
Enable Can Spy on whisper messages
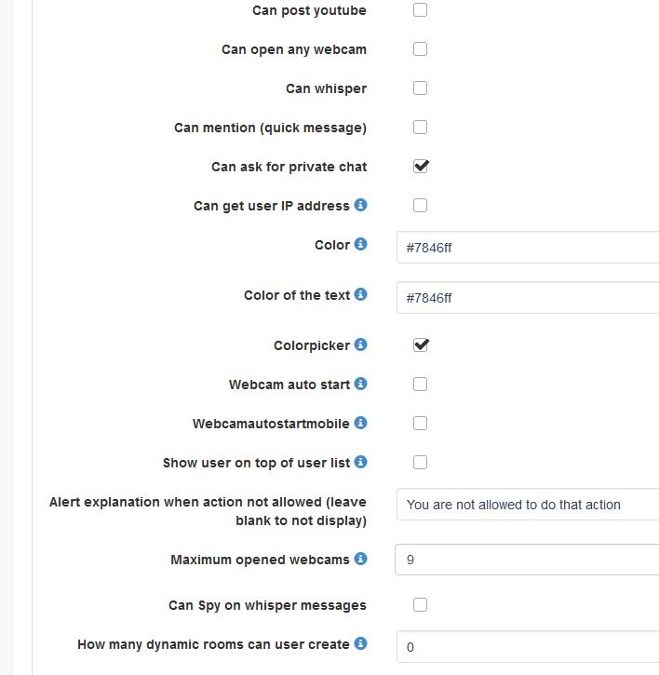pos(420,605)
